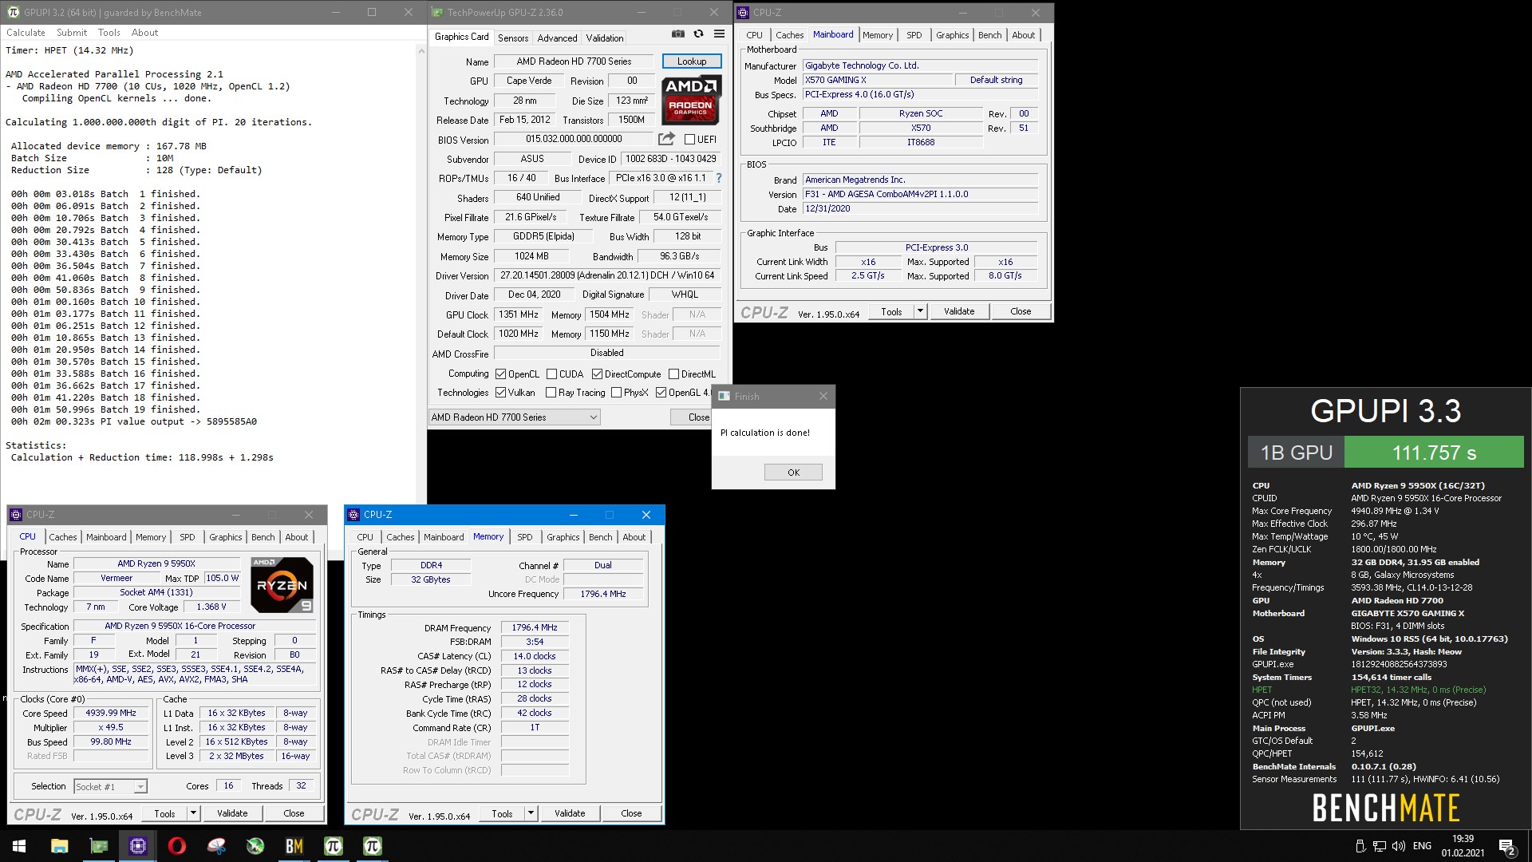Open the Caches tab in CPU-Z CPU window
Screen dimensions: 1532x862
[x=63, y=537]
